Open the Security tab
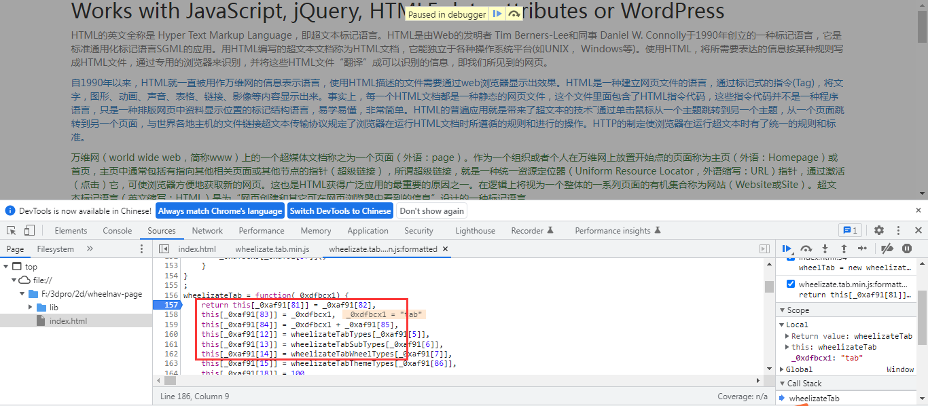The width and height of the screenshot is (928, 406). 418,231
